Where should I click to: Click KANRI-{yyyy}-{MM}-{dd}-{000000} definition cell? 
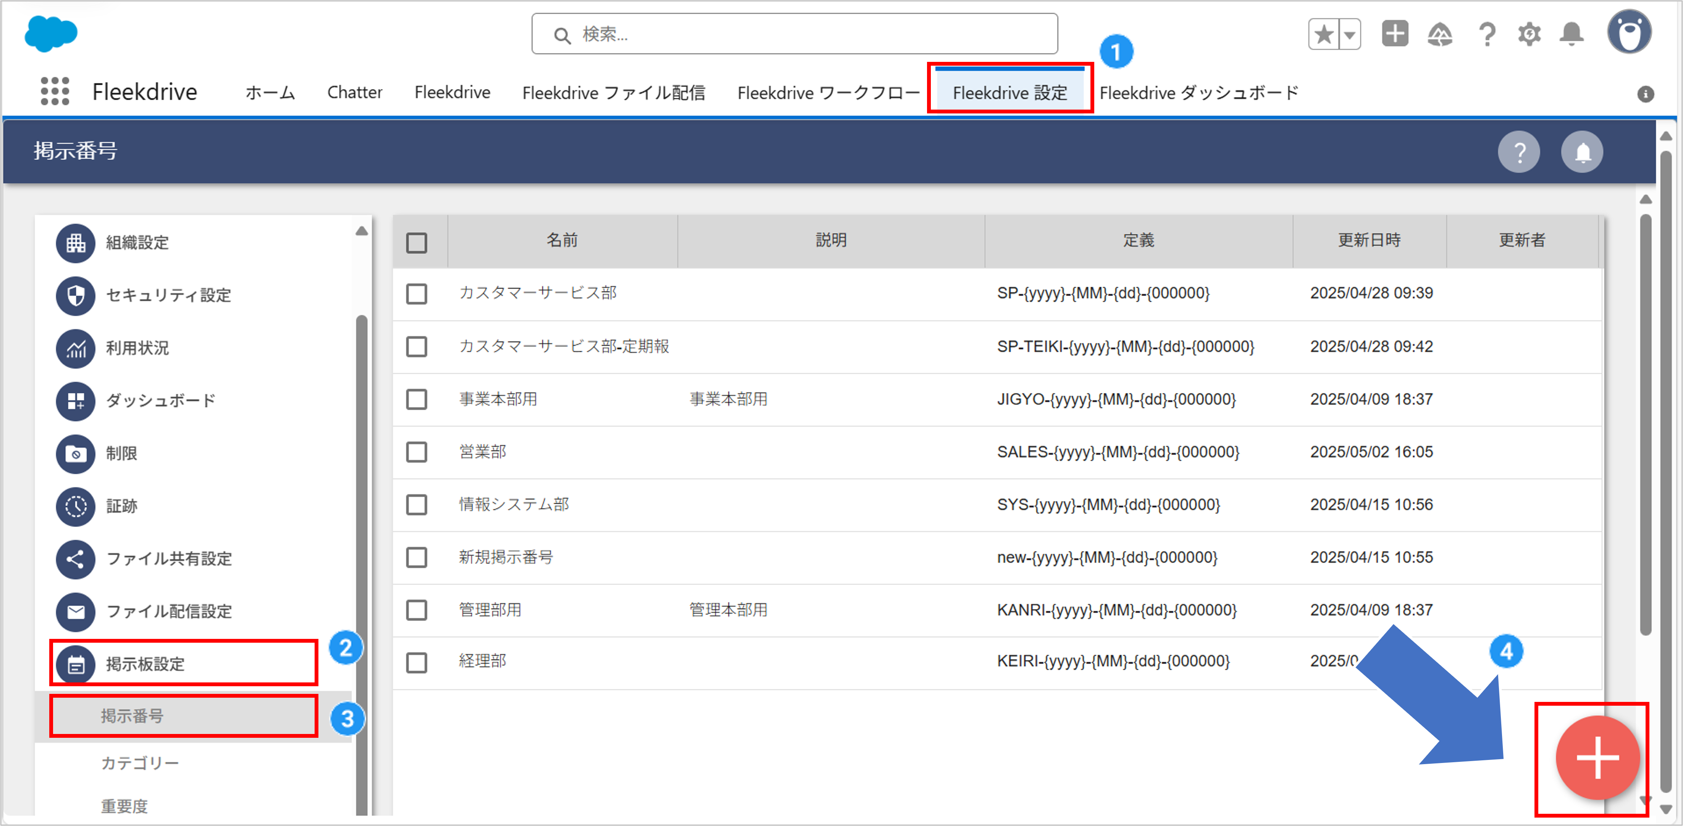[x=1116, y=610]
